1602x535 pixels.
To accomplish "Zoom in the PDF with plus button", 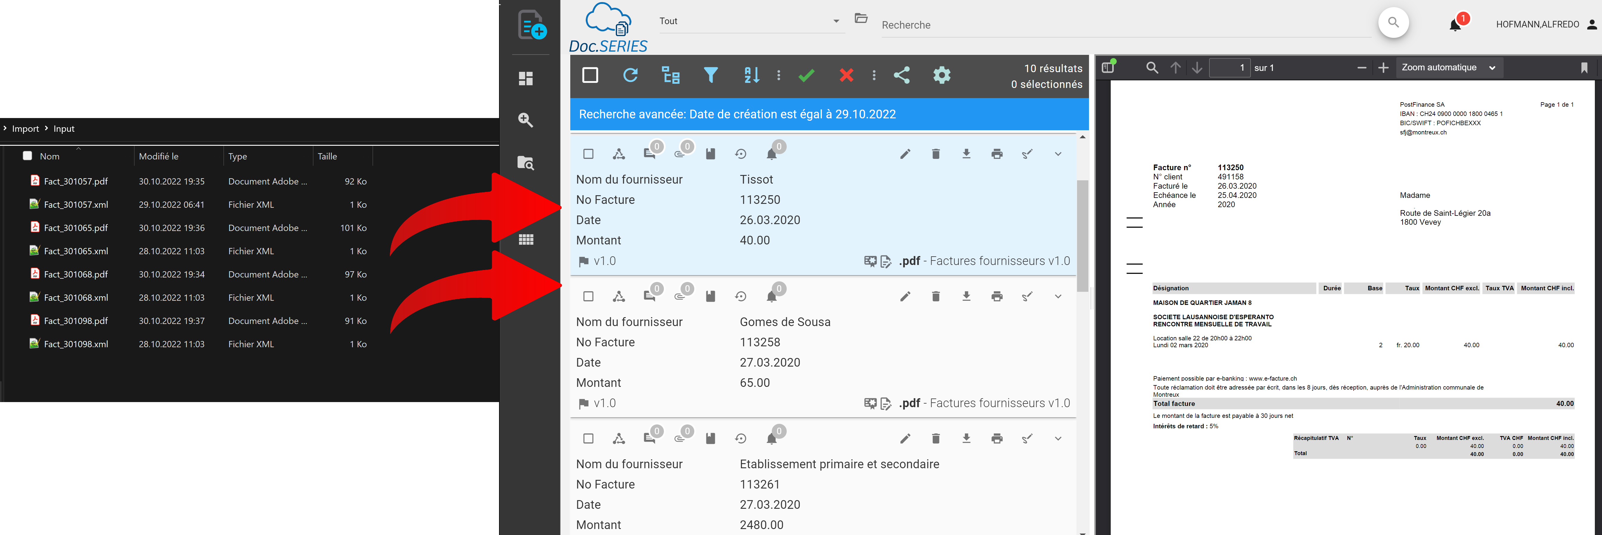I will point(1384,68).
